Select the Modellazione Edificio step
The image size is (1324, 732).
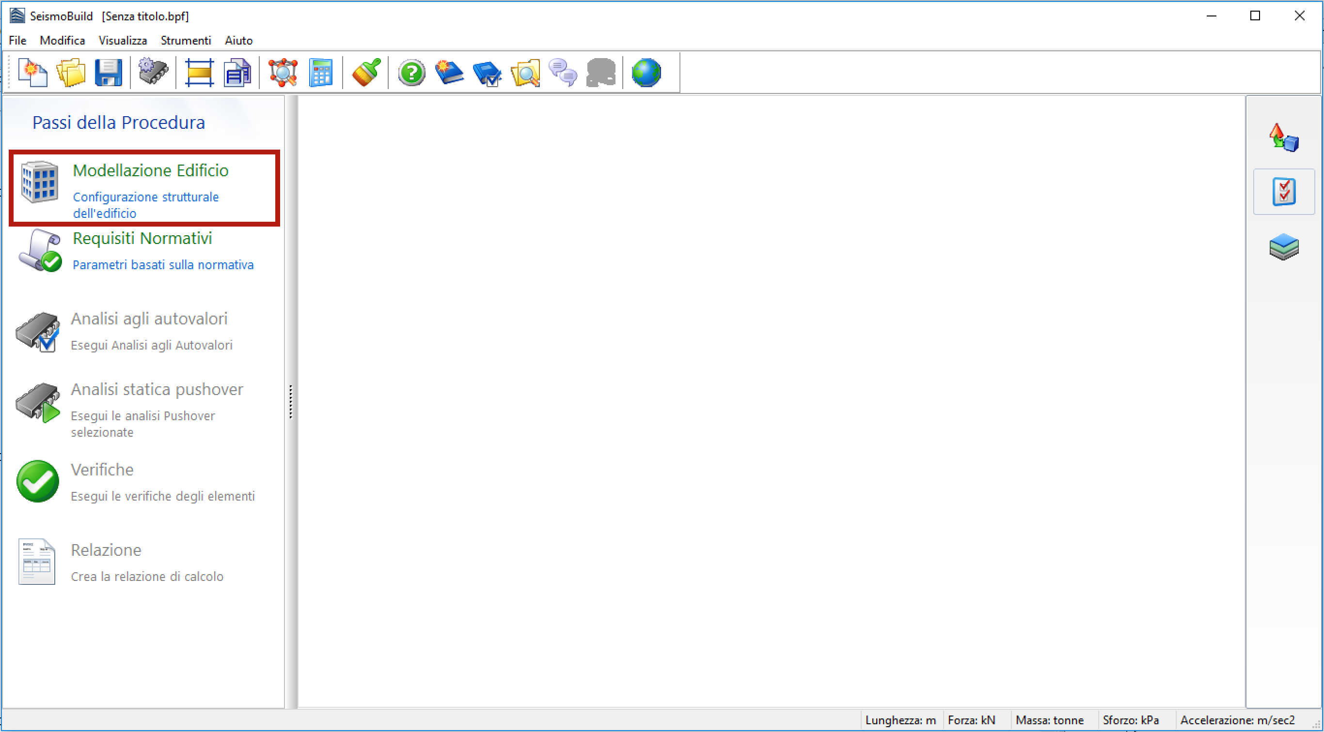pyautogui.click(x=150, y=170)
